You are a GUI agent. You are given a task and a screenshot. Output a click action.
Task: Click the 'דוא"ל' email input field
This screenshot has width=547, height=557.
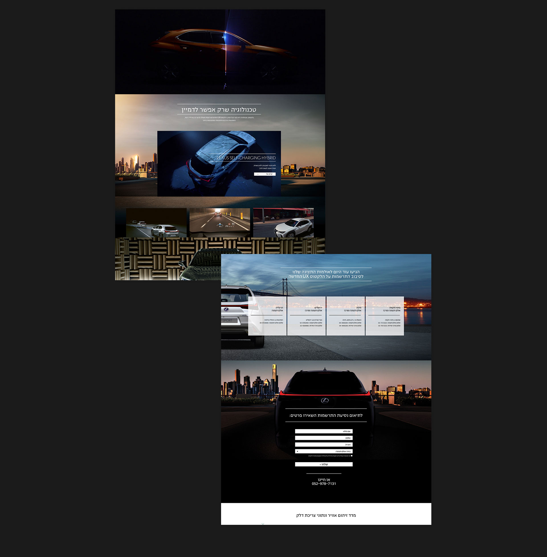(x=324, y=445)
